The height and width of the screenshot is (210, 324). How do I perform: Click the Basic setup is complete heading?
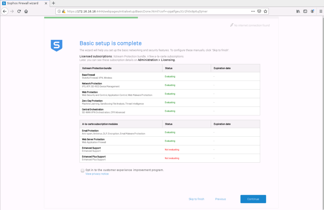pyautogui.click(x=110, y=43)
